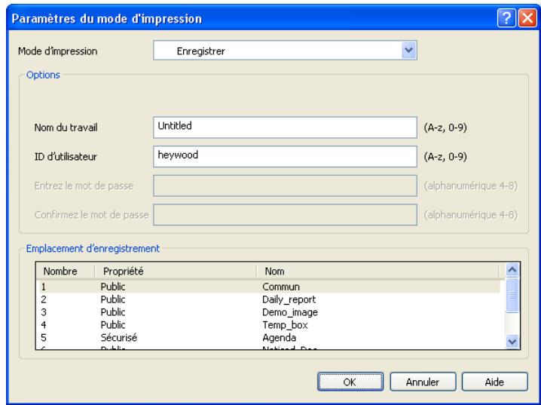
Task: Click the Aide button
Action: coord(494,382)
